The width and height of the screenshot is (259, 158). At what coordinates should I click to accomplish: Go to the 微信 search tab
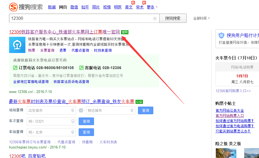point(74,7)
